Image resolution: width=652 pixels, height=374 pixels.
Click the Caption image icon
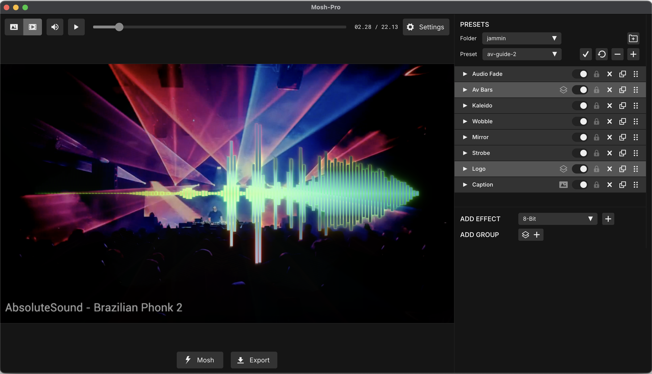[563, 185]
